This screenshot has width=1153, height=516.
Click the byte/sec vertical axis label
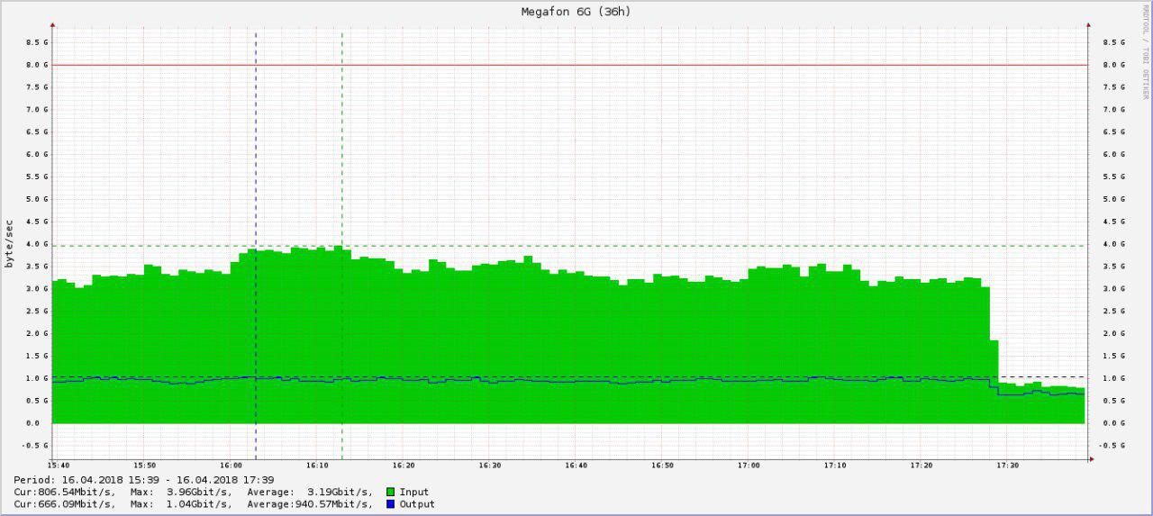coord(10,243)
